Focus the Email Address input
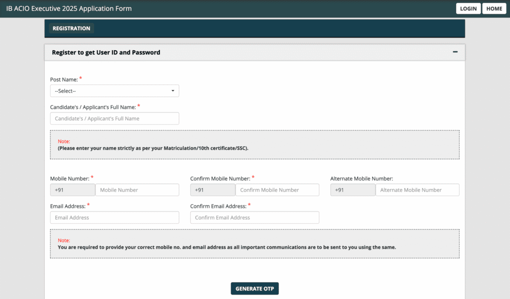 (x=114, y=217)
